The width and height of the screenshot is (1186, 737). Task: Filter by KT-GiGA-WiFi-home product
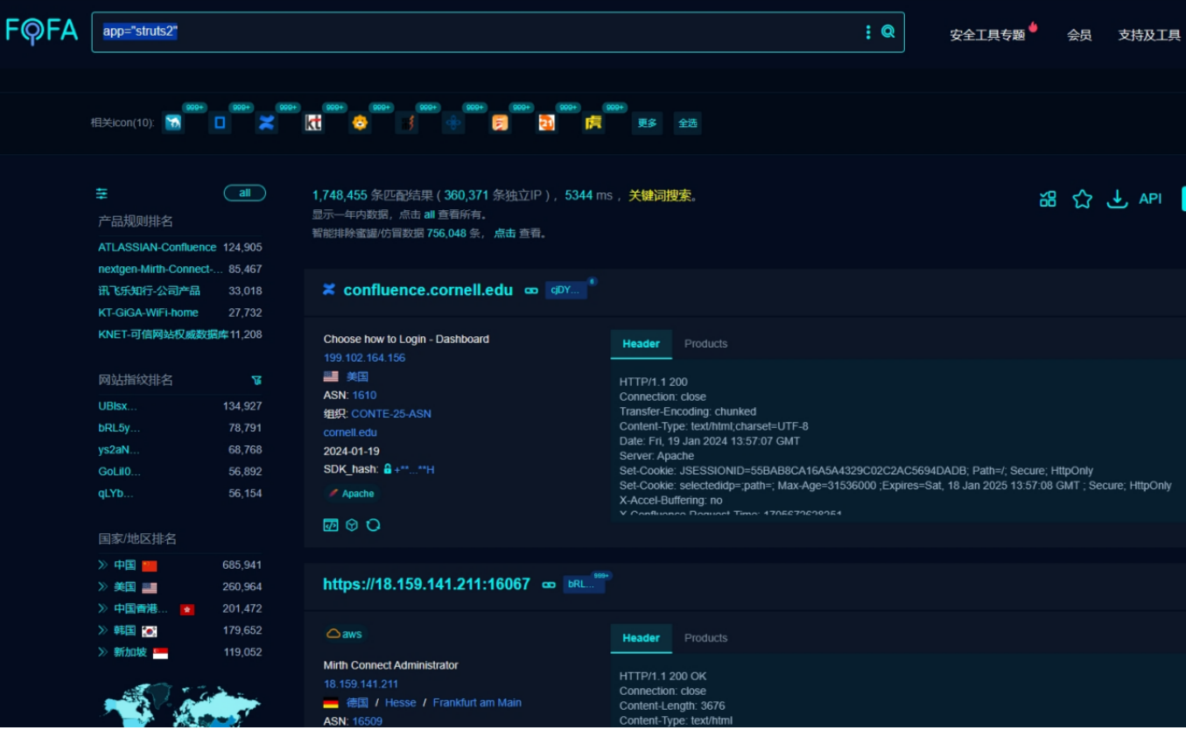148,312
